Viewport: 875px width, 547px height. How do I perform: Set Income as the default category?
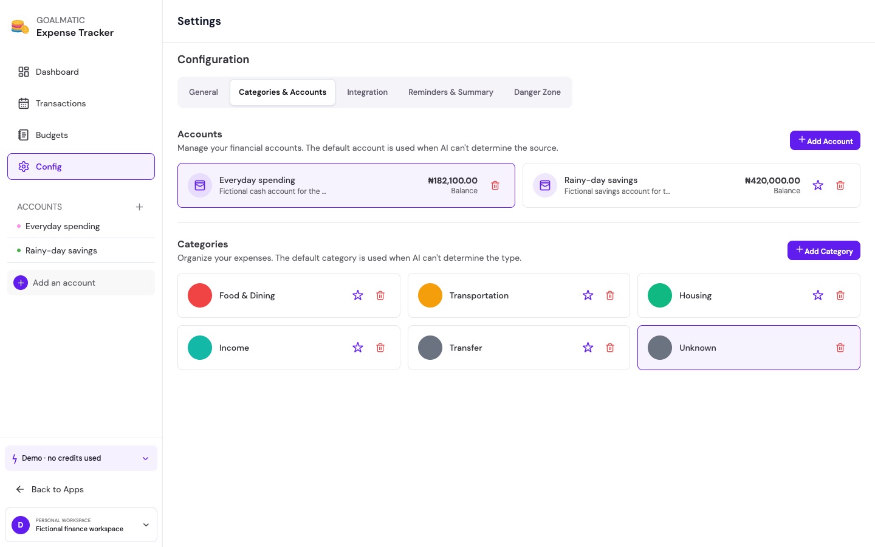[x=358, y=348]
